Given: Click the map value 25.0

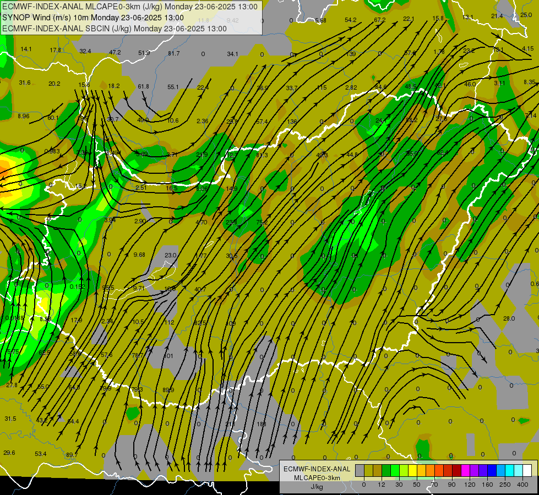Looking at the screenshot, I should click(x=526, y=15).
